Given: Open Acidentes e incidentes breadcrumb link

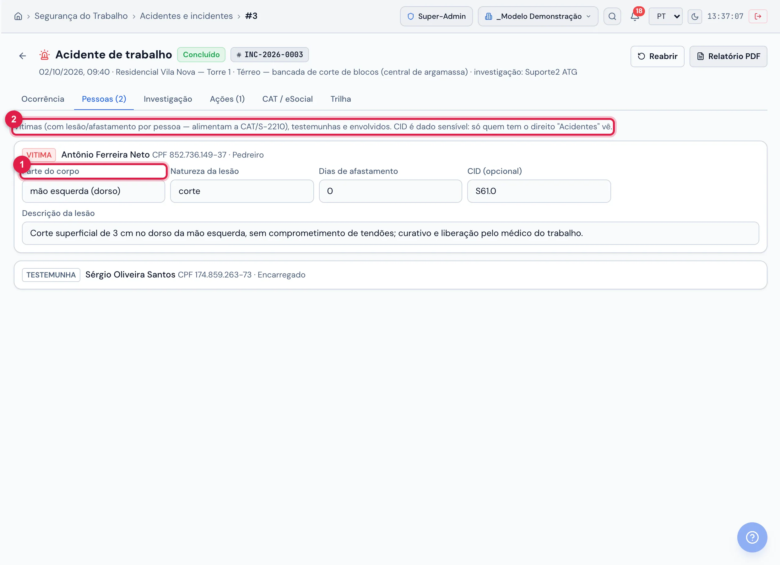Looking at the screenshot, I should pyautogui.click(x=186, y=16).
